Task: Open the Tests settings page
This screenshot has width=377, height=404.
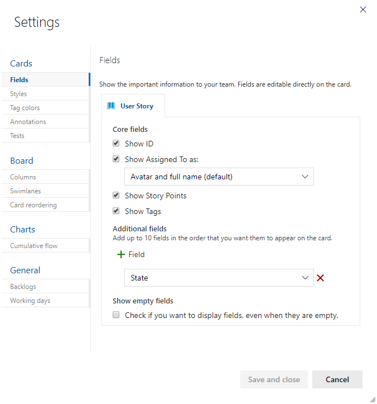Action: pyautogui.click(x=46, y=135)
